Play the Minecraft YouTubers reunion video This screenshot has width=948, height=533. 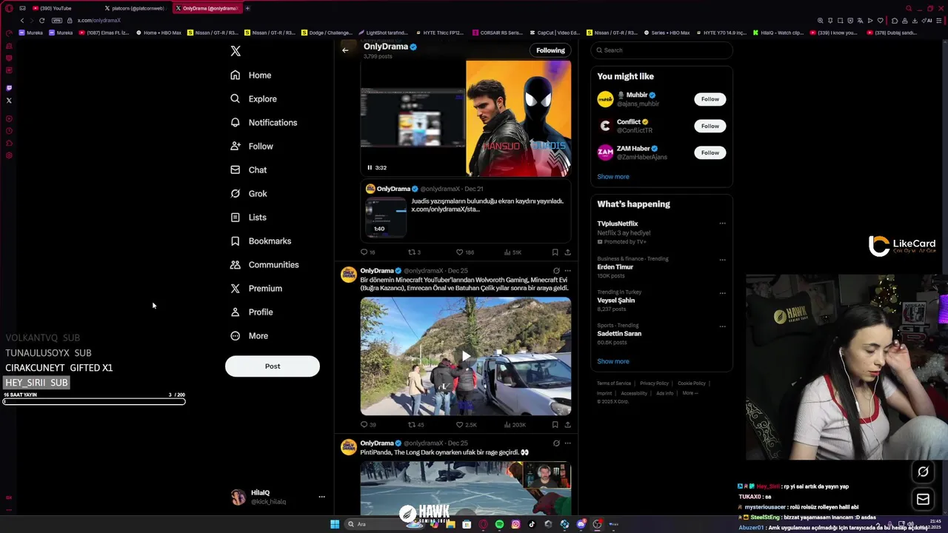point(466,356)
